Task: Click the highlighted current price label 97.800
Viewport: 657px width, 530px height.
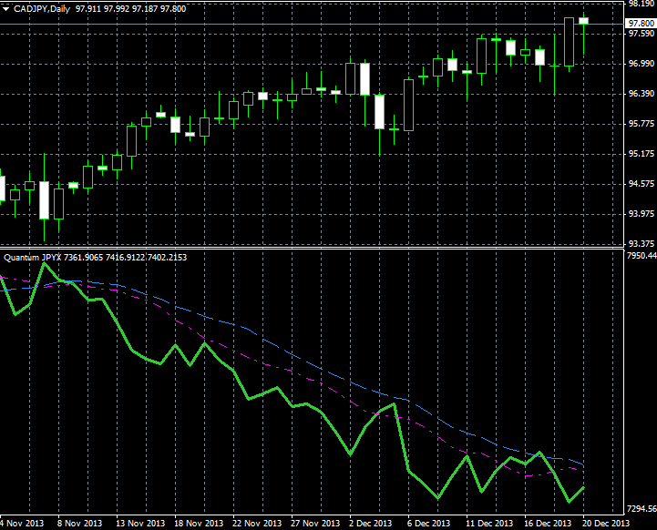Action: click(641, 23)
